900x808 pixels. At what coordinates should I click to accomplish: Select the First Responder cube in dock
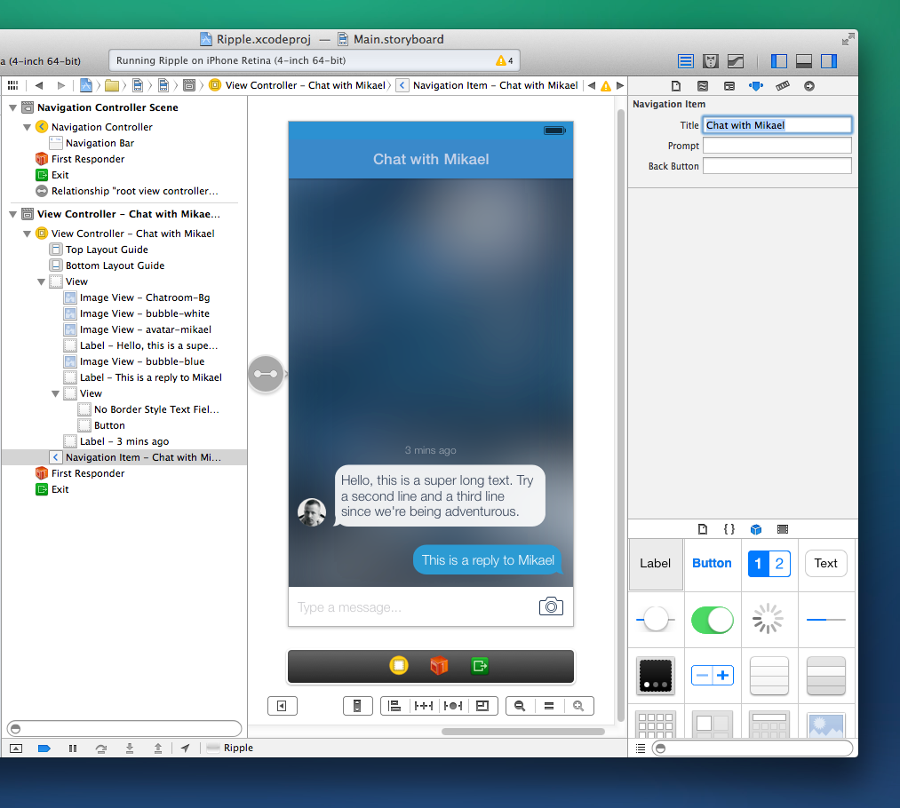439,665
